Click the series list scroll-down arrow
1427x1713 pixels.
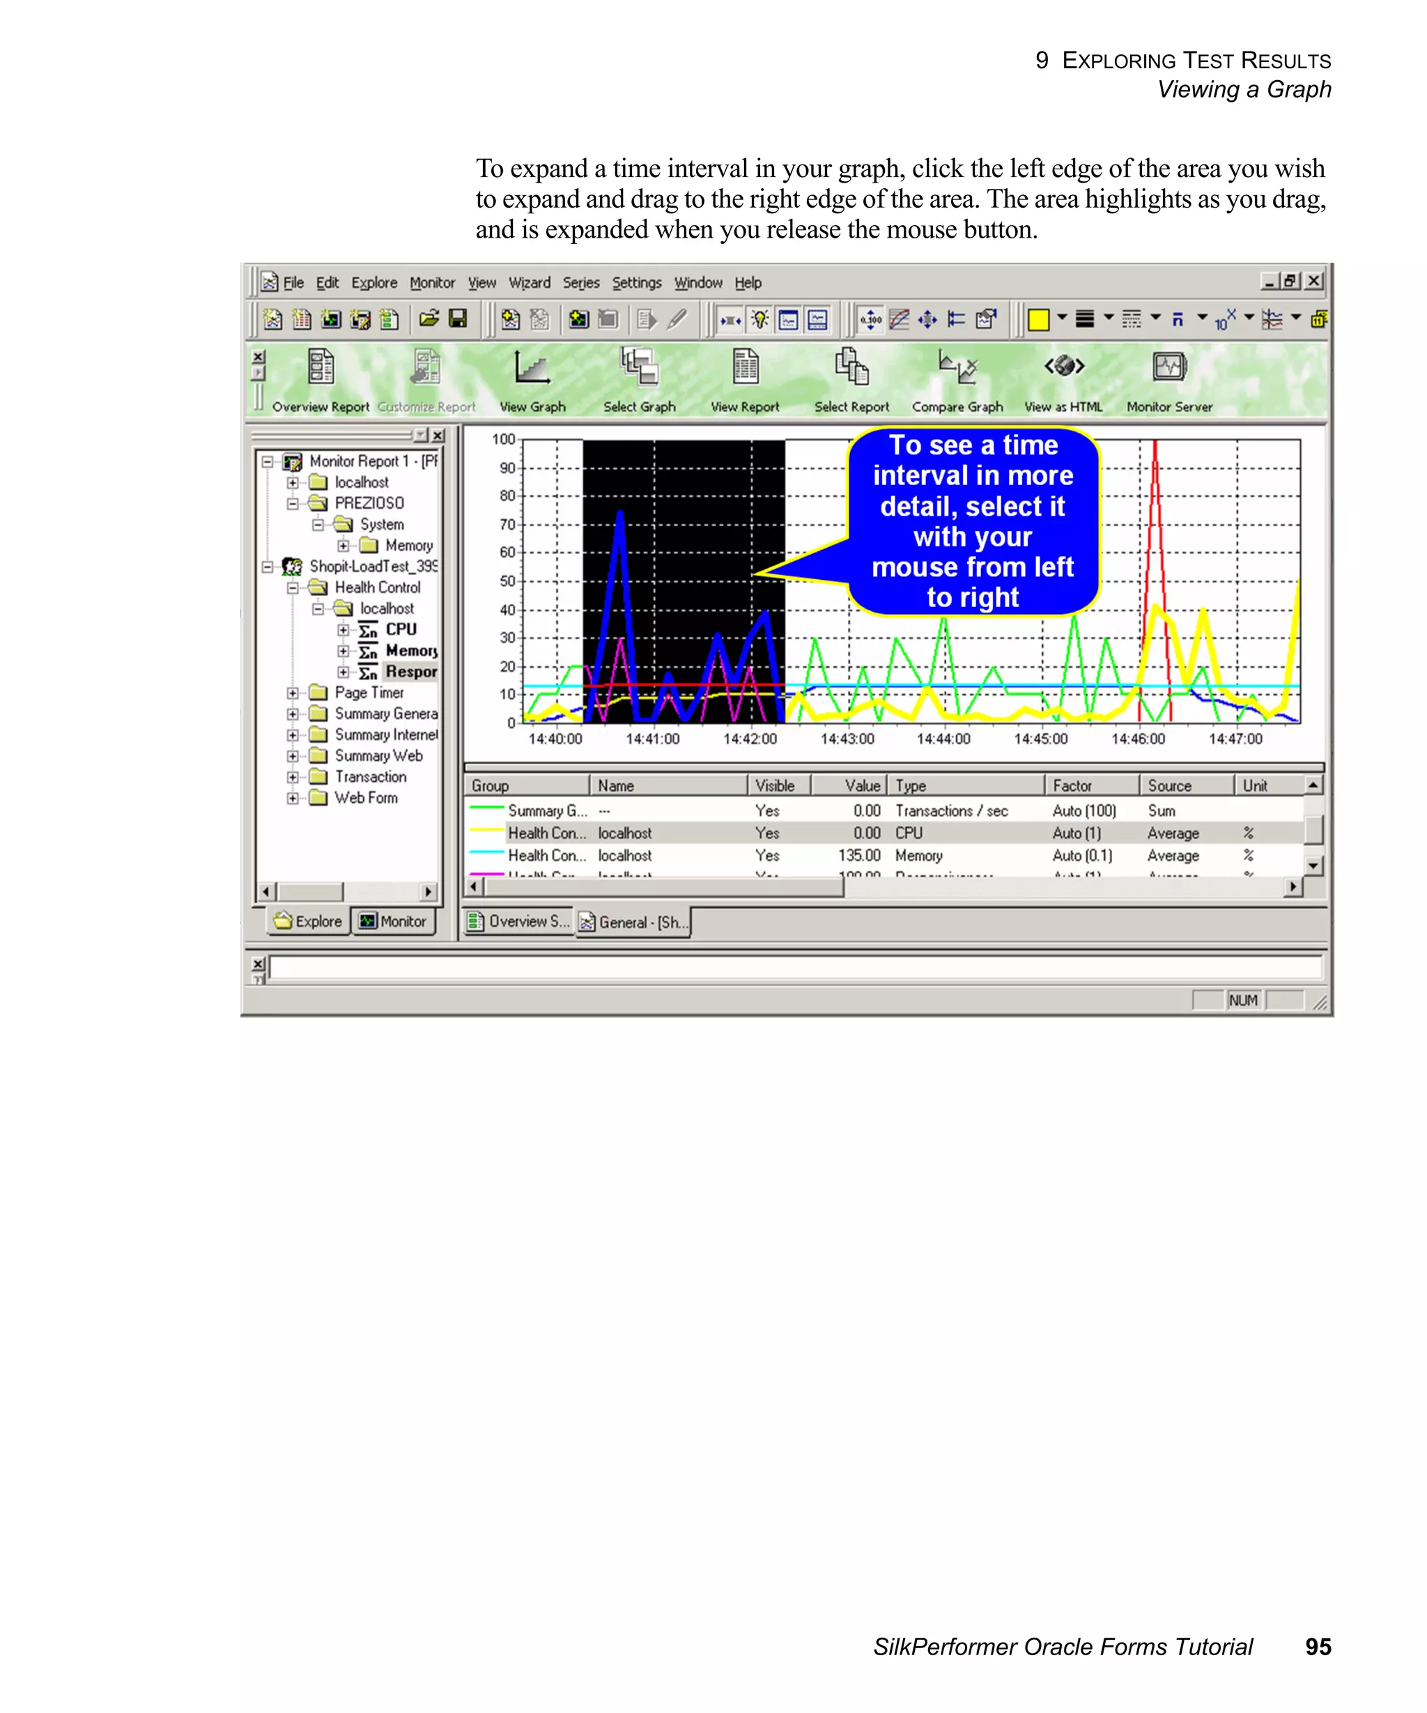pyautogui.click(x=1313, y=866)
